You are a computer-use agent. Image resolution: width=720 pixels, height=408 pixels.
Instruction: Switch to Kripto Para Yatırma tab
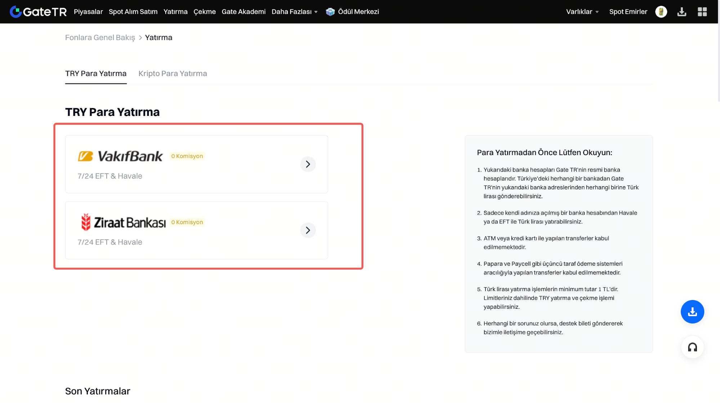click(173, 73)
